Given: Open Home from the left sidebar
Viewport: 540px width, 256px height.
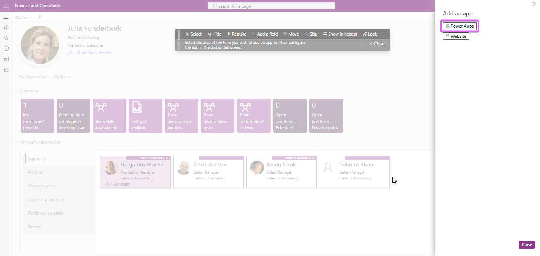Looking at the screenshot, I should pos(6,27).
